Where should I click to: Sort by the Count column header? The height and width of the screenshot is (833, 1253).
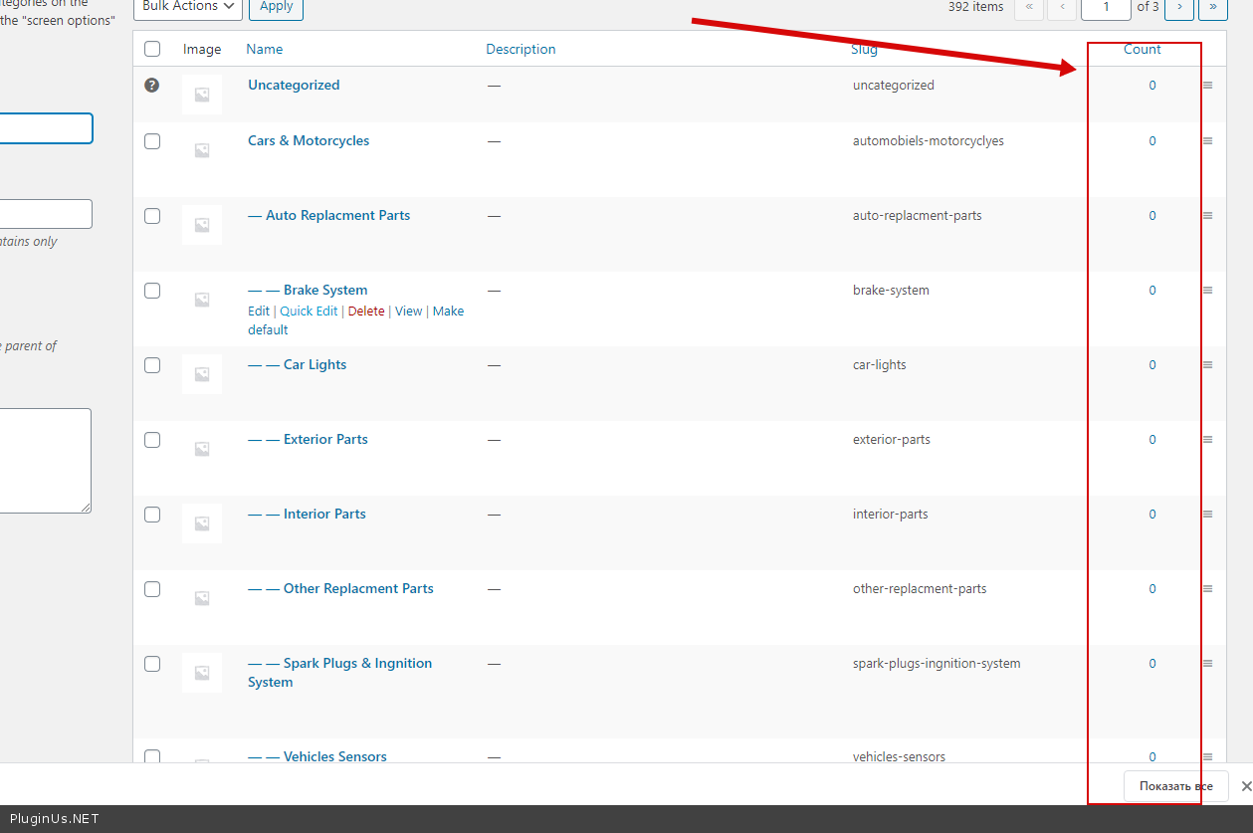[x=1142, y=49]
